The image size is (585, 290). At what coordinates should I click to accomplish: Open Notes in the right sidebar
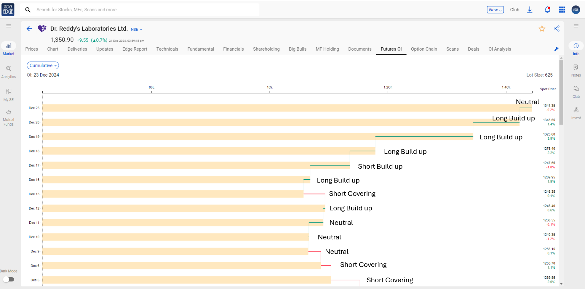576,70
